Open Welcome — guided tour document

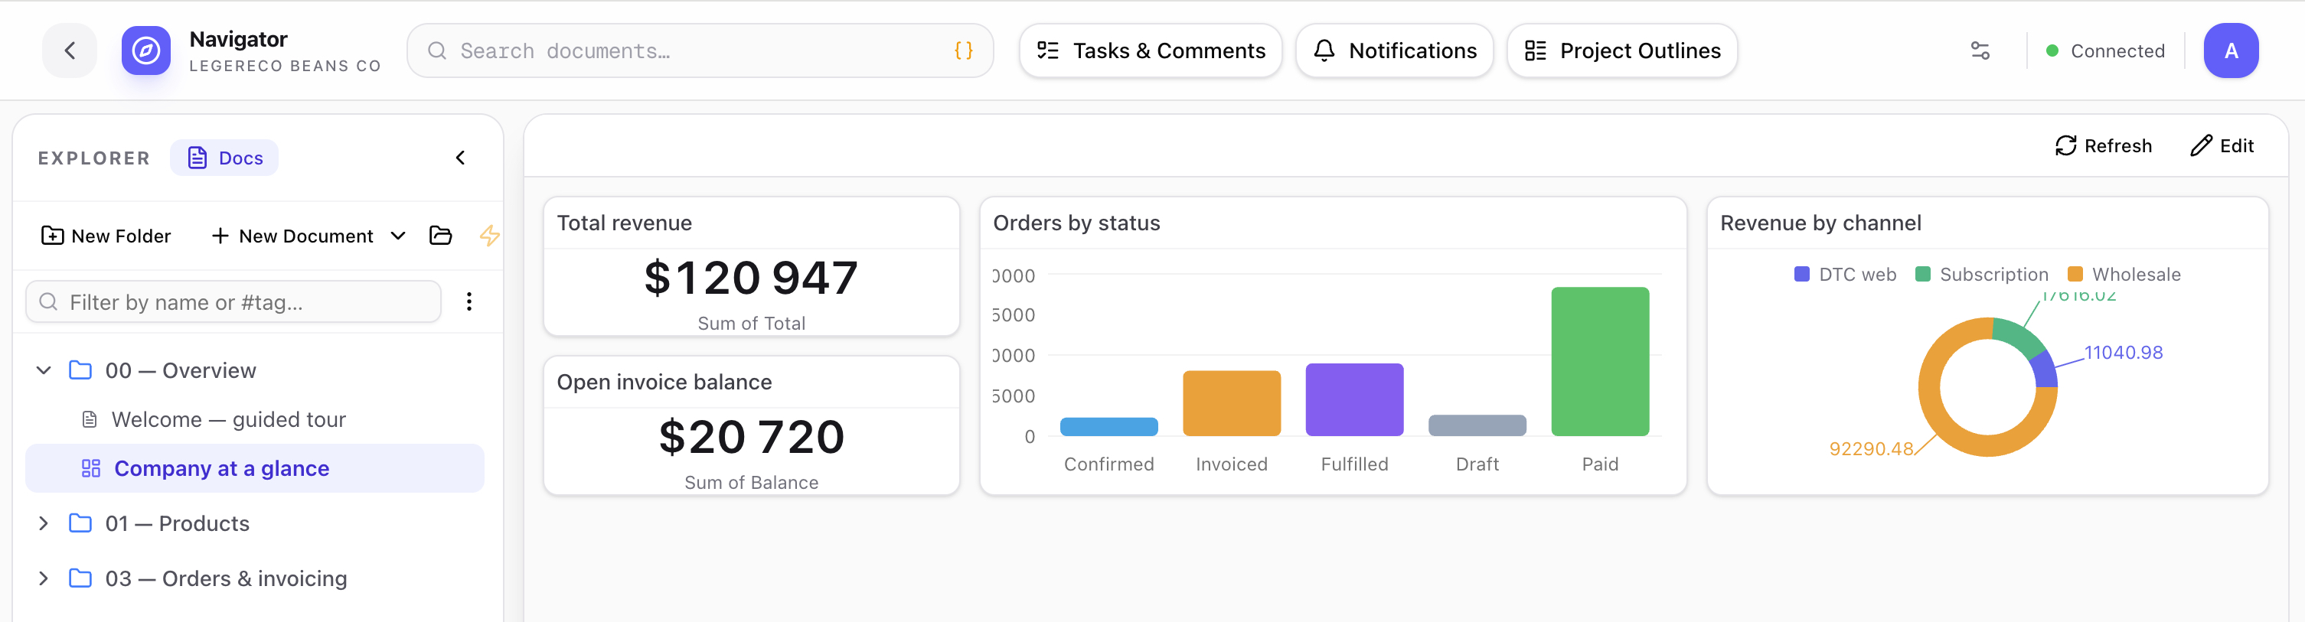coord(227,420)
